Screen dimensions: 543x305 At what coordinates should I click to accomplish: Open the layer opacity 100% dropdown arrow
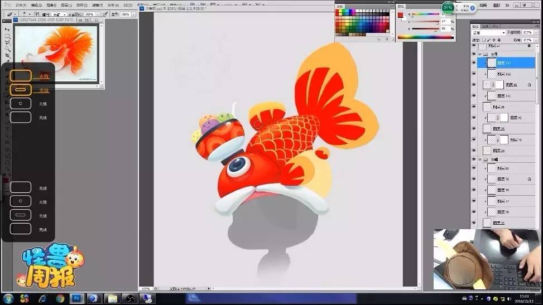pyautogui.click(x=536, y=32)
